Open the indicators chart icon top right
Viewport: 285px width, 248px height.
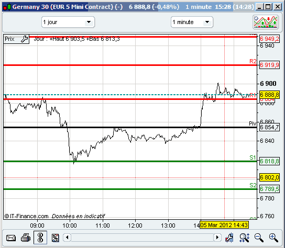point(266,22)
